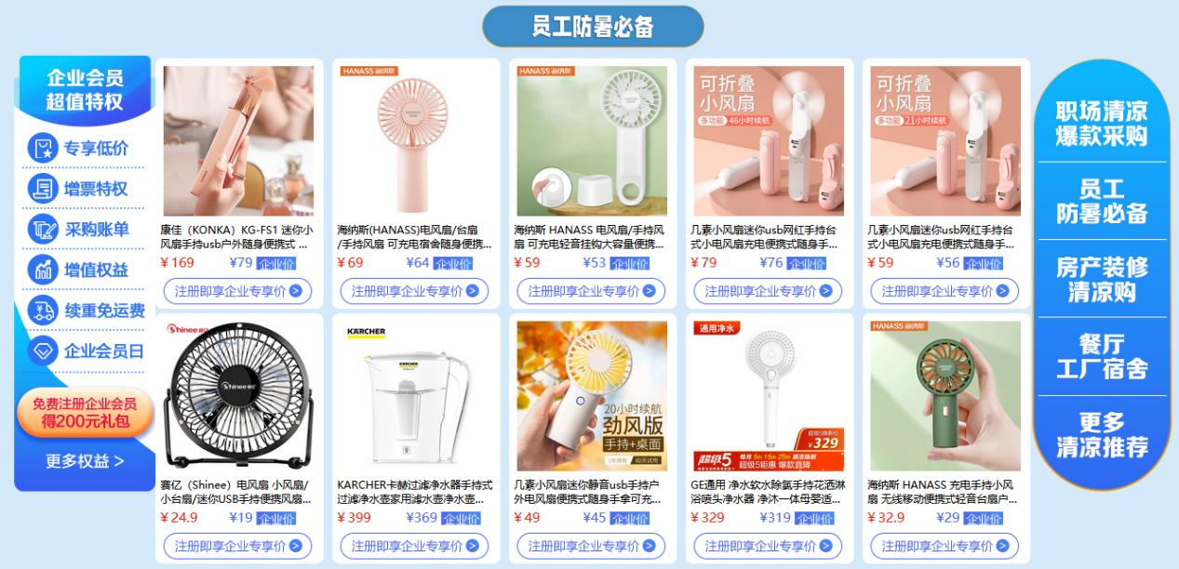
Task: Click arrow icon on KONKA fan register button
Action: [295, 291]
